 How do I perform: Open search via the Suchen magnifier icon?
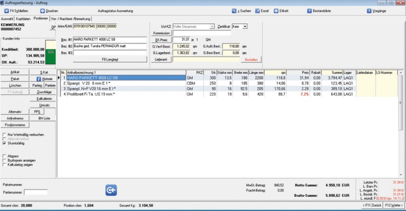(234, 10)
